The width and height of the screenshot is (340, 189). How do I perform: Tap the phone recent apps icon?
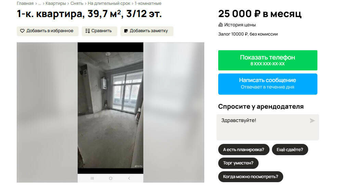pos(92,178)
